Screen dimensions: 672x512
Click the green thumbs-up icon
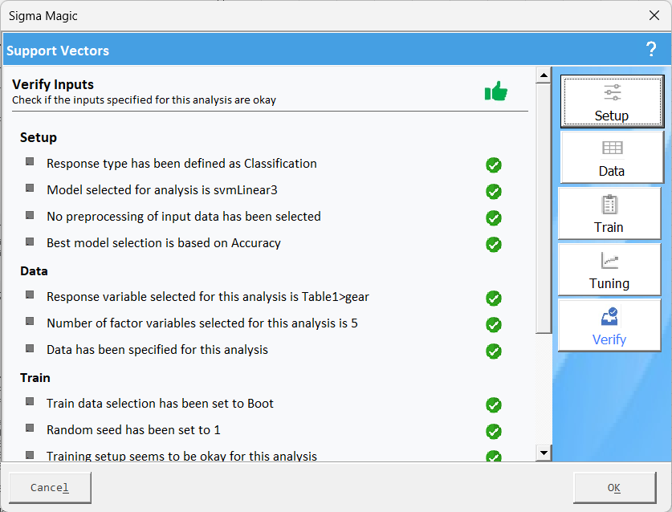coord(496,91)
